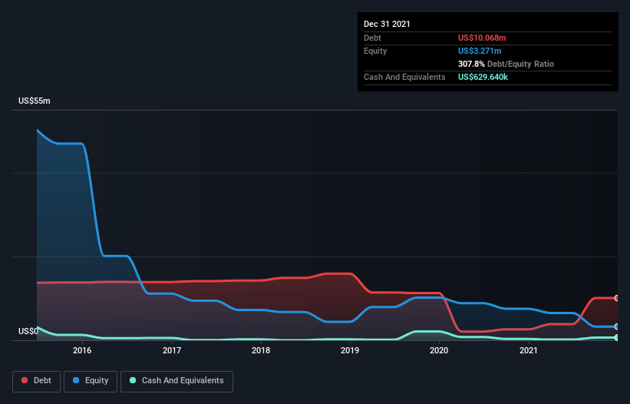Click the US$55m y-axis label
Viewport: 630px width, 404px height.
pos(35,101)
